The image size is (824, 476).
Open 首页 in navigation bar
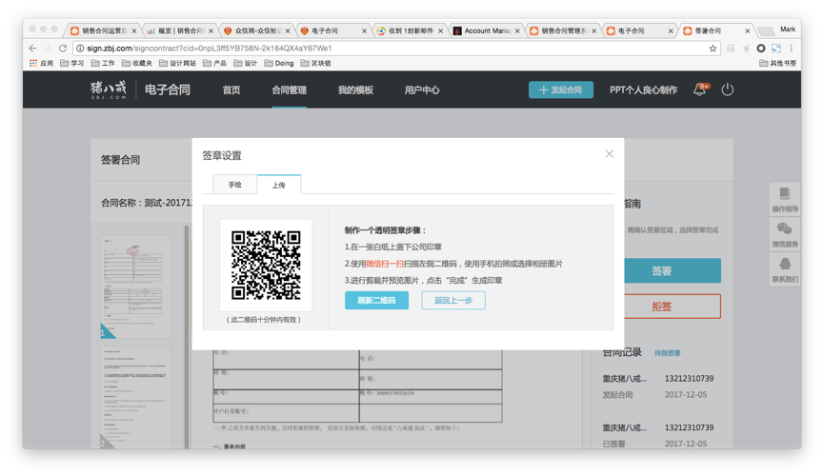pyautogui.click(x=231, y=89)
